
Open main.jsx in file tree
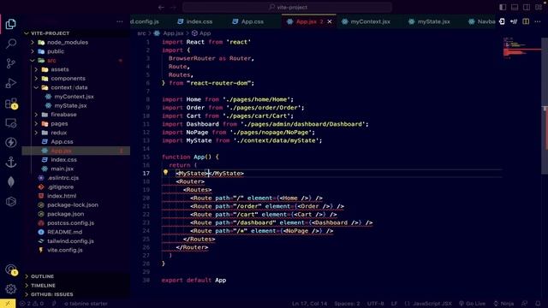point(63,169)
